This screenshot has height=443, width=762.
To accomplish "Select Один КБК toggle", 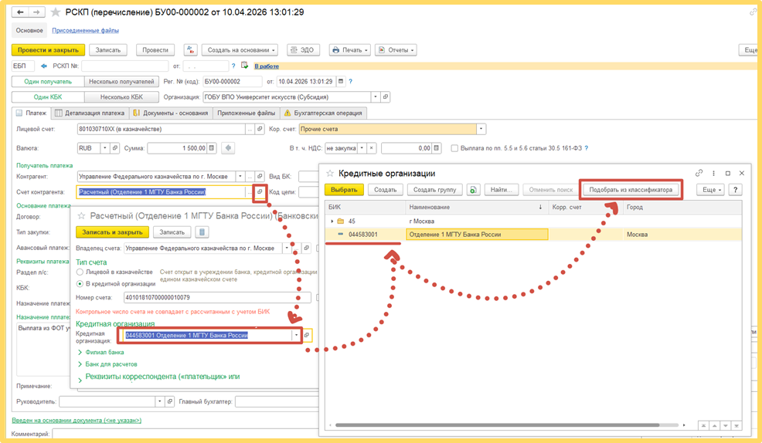I will pyautogui.click(x=48, y=97).
